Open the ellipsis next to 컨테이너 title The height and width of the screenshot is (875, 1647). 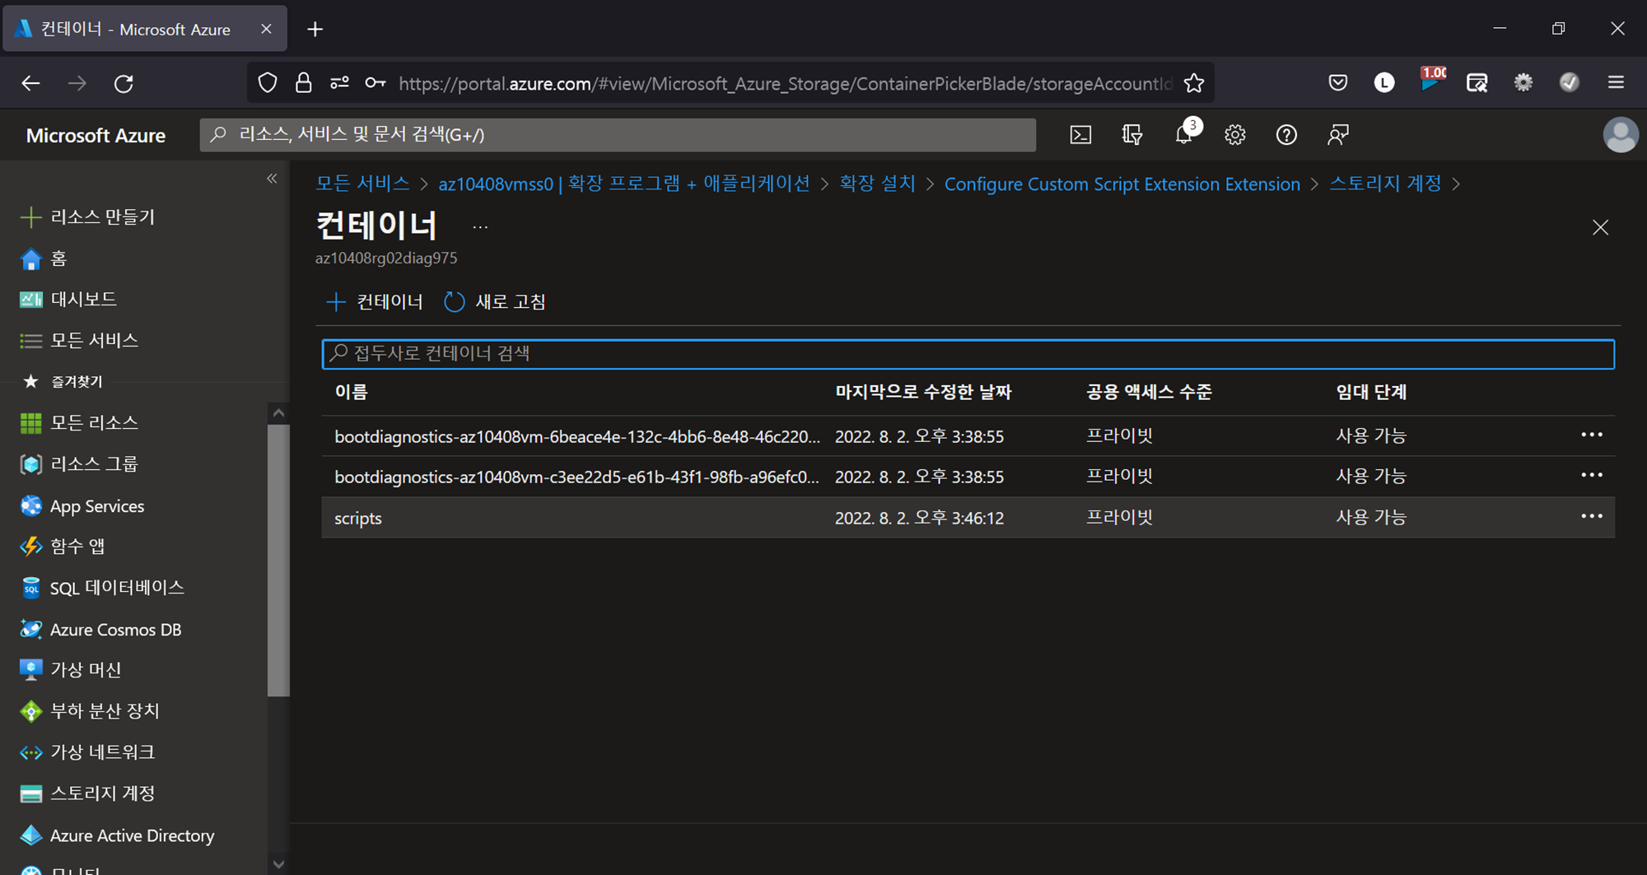click(480, 227)
